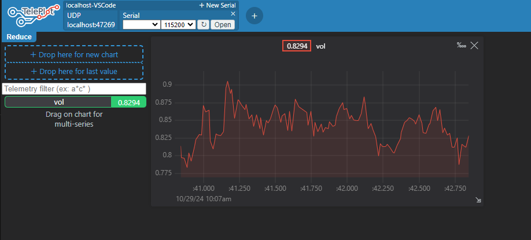The width and height of the screenshot is (531, 240).
Task: Click the UDP localhost:47269 connection box
Action: click(x=91, y=20)
